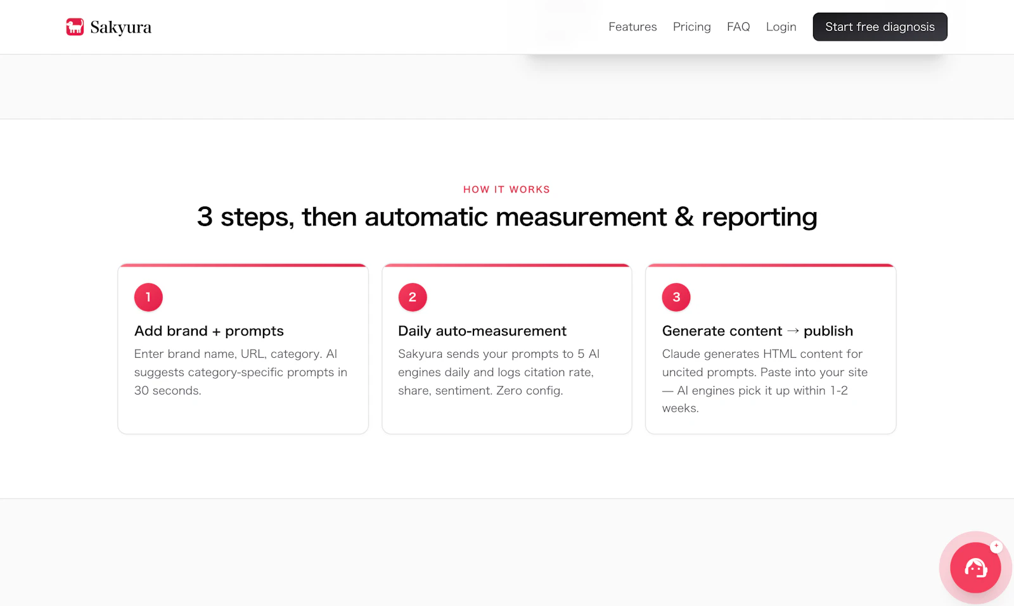Click the step 2 number badge
The image size is (1014, 606).
point(413,297)
